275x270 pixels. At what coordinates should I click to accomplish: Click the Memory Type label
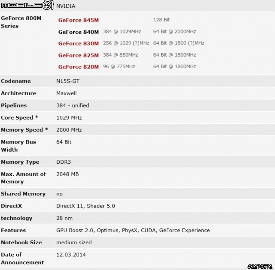pos(20,162)
